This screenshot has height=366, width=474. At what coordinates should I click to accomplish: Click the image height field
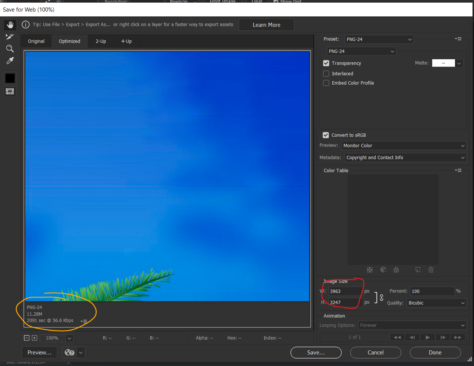pyautogui.click(x=345, y=303)
